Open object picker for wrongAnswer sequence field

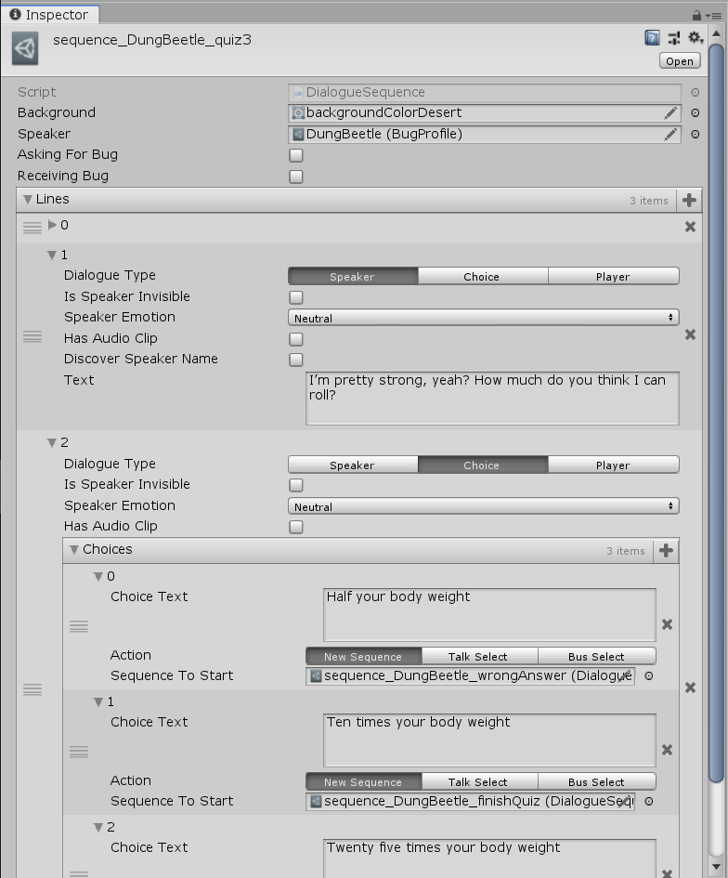pyautogui.click(x=648, y=675)
